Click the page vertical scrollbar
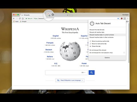The height and width of the screenshot is (102, 137). click(129, 43)
